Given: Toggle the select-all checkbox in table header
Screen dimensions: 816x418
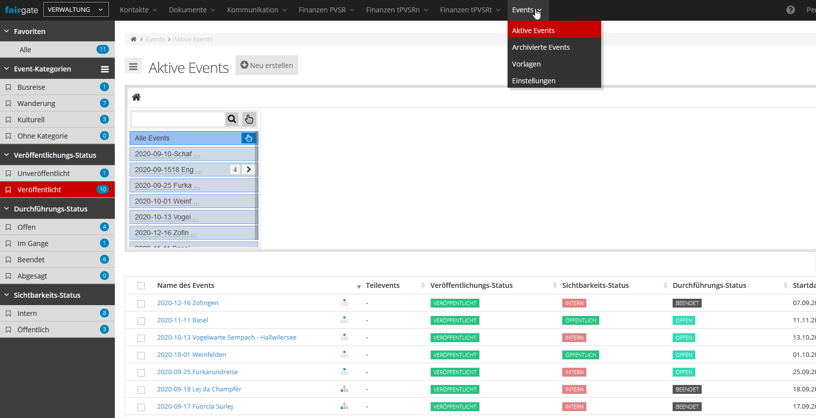Looking at the screenshot, I should 141,286.
